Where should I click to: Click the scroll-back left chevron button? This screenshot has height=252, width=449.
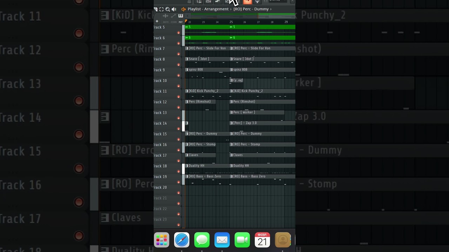coord(188,16)
